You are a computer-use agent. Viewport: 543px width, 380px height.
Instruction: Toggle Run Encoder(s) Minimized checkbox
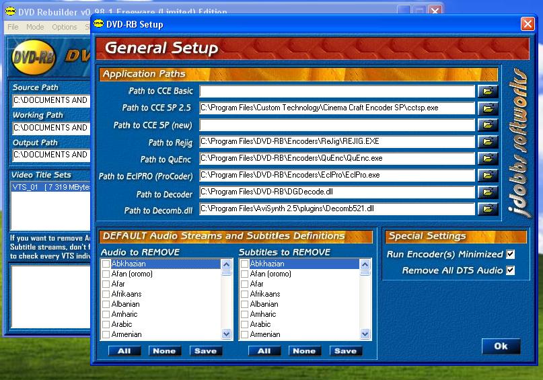point(510,254)
